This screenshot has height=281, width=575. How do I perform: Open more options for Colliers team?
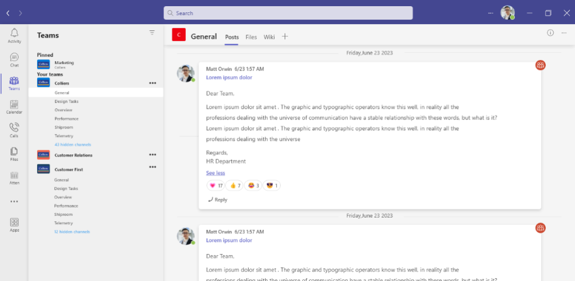[152, 83]
